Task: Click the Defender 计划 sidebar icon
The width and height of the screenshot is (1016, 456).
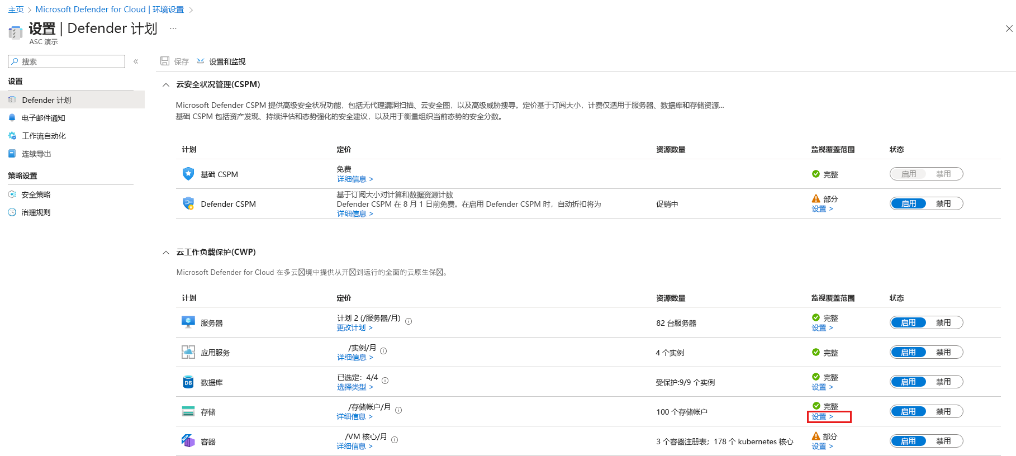Action: 12,99
